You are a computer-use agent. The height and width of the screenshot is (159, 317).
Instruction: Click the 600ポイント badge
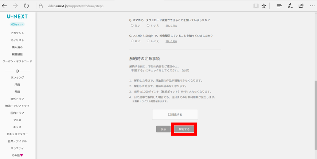coord(17,24)
